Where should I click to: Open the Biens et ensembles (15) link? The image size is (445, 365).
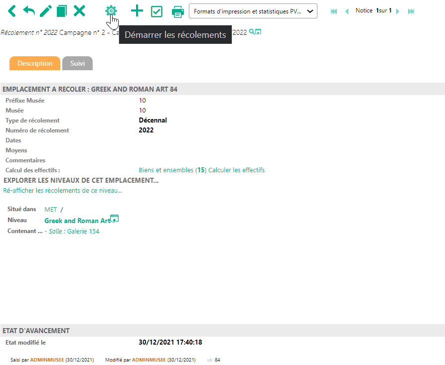(172, 170)
